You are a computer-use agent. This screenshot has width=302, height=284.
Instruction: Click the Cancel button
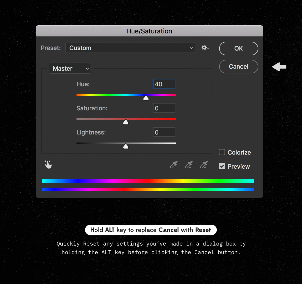(x=239, y=67)
